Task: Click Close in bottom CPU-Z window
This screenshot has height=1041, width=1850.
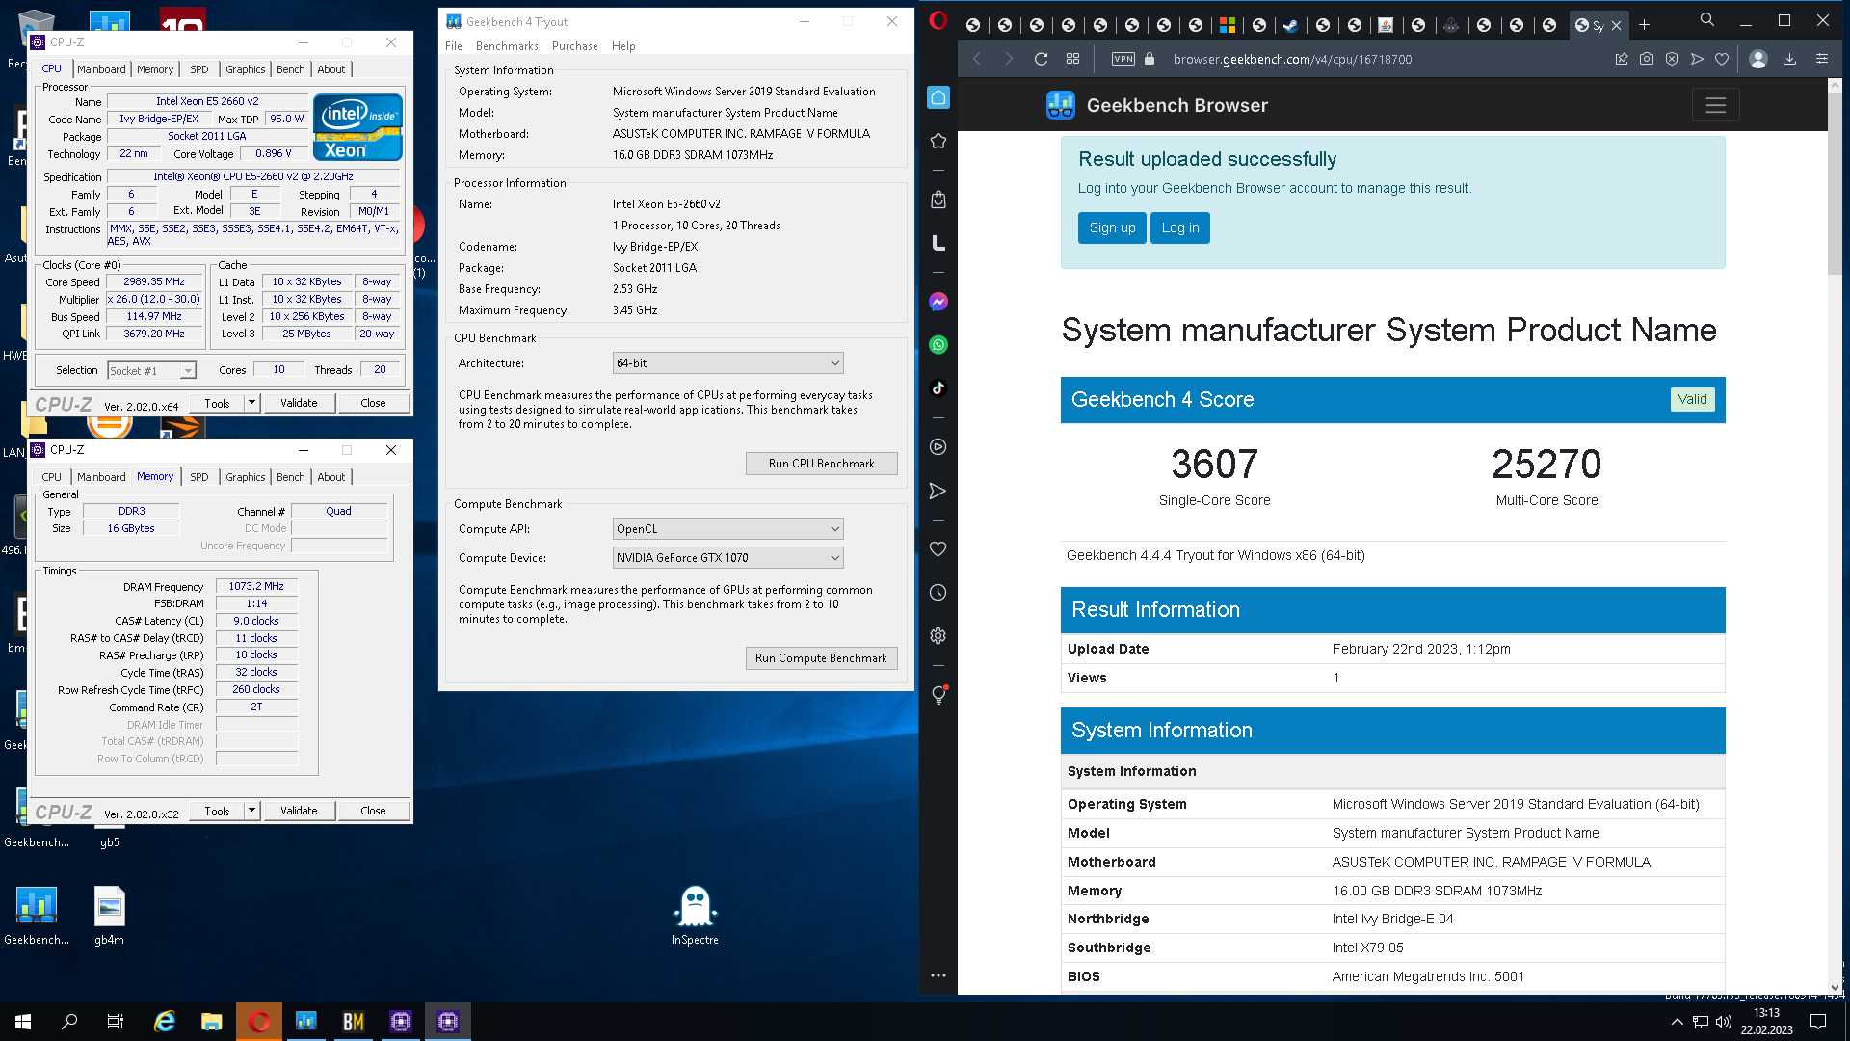Action: pos(373,811)
